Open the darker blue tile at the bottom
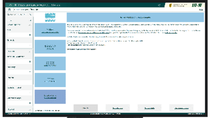This screenshot has height=118, width=210. tap(50, 97)
